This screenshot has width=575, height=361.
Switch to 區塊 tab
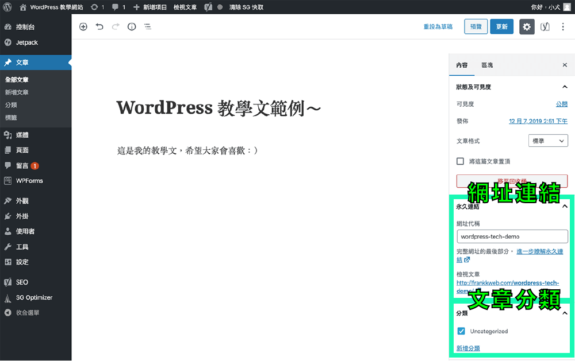point(487,65)
